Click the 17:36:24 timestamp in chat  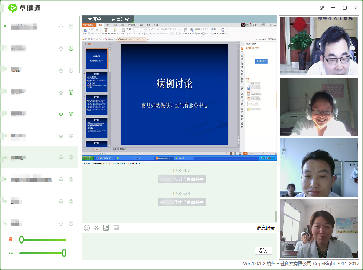point(181,194)
